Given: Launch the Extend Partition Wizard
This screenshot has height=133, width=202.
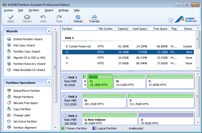Looking at the screenshot, I should tap(28, 39).
